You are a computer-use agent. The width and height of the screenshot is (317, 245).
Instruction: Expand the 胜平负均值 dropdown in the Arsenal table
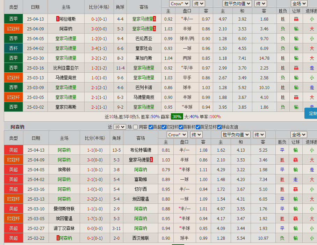(x=236, y=135)
